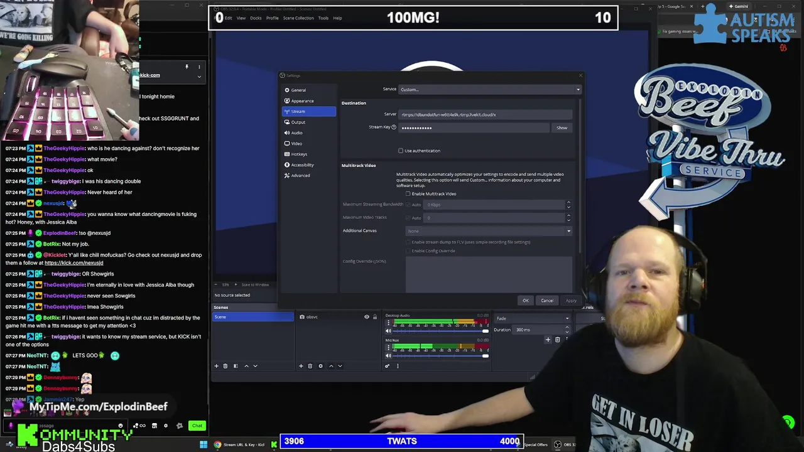The width and height of the screenshot is (804, 452).
Task: Select the Scene item in Scenes list
Action: pos(253,317)
